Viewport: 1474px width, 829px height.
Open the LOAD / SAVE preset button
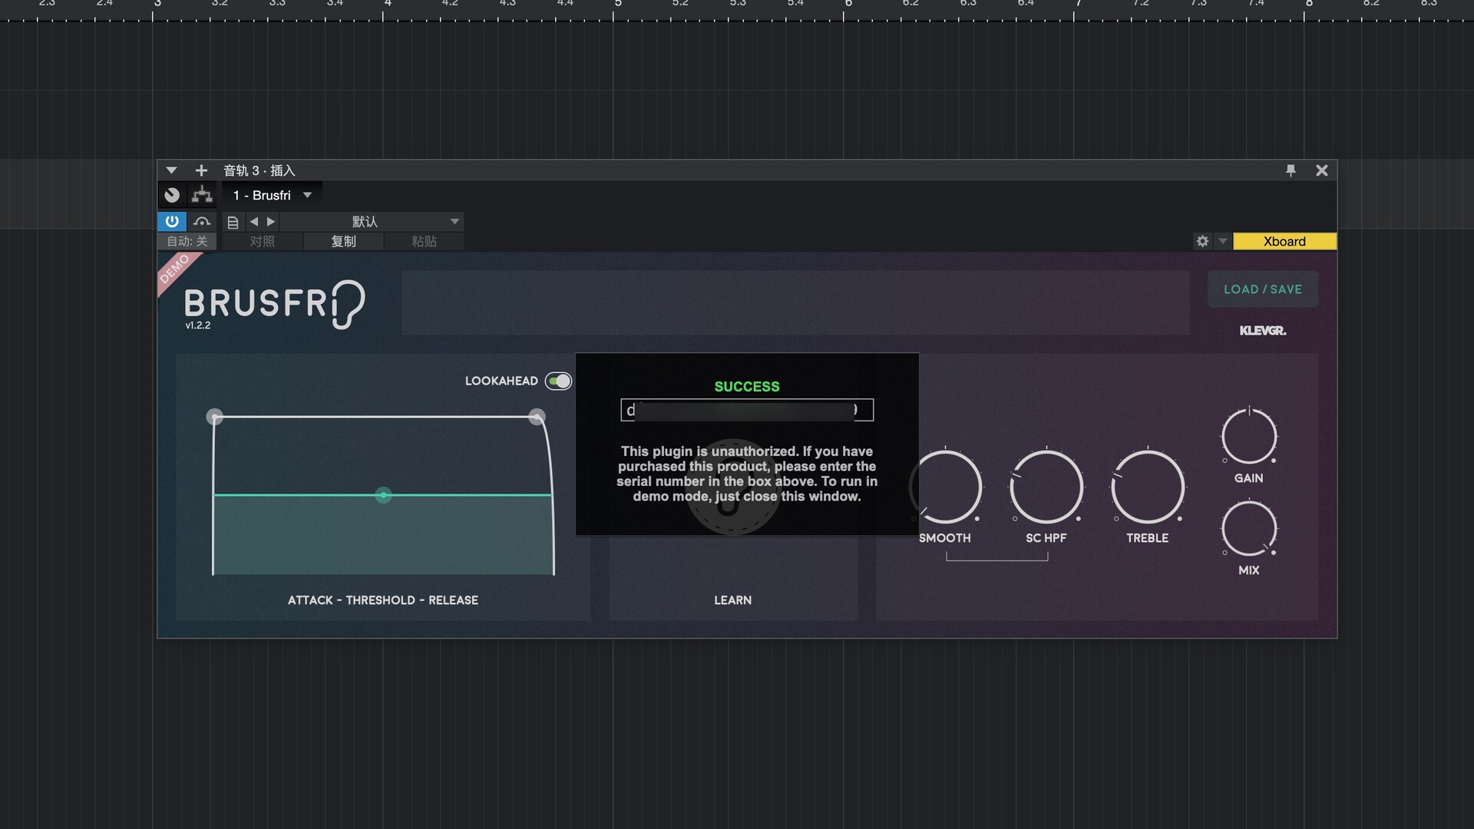tap(1263, 289)
